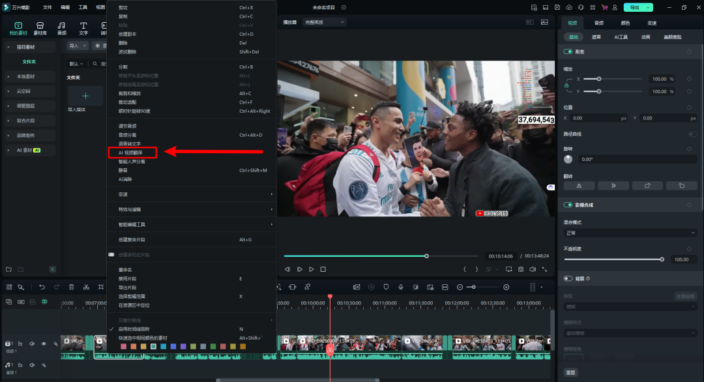Open the 音频 audio library icon

61,28
